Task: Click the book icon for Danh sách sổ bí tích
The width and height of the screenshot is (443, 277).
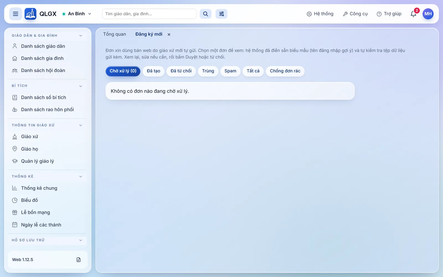Action: (x=15, y=98)
